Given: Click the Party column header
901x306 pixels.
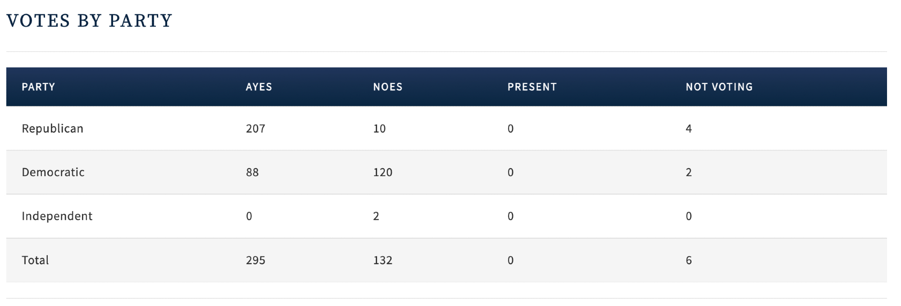Looking at the screenshot, I should [x=38, y=87].
